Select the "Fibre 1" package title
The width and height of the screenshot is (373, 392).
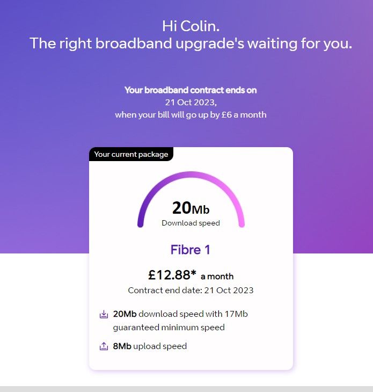coord(191,250)
